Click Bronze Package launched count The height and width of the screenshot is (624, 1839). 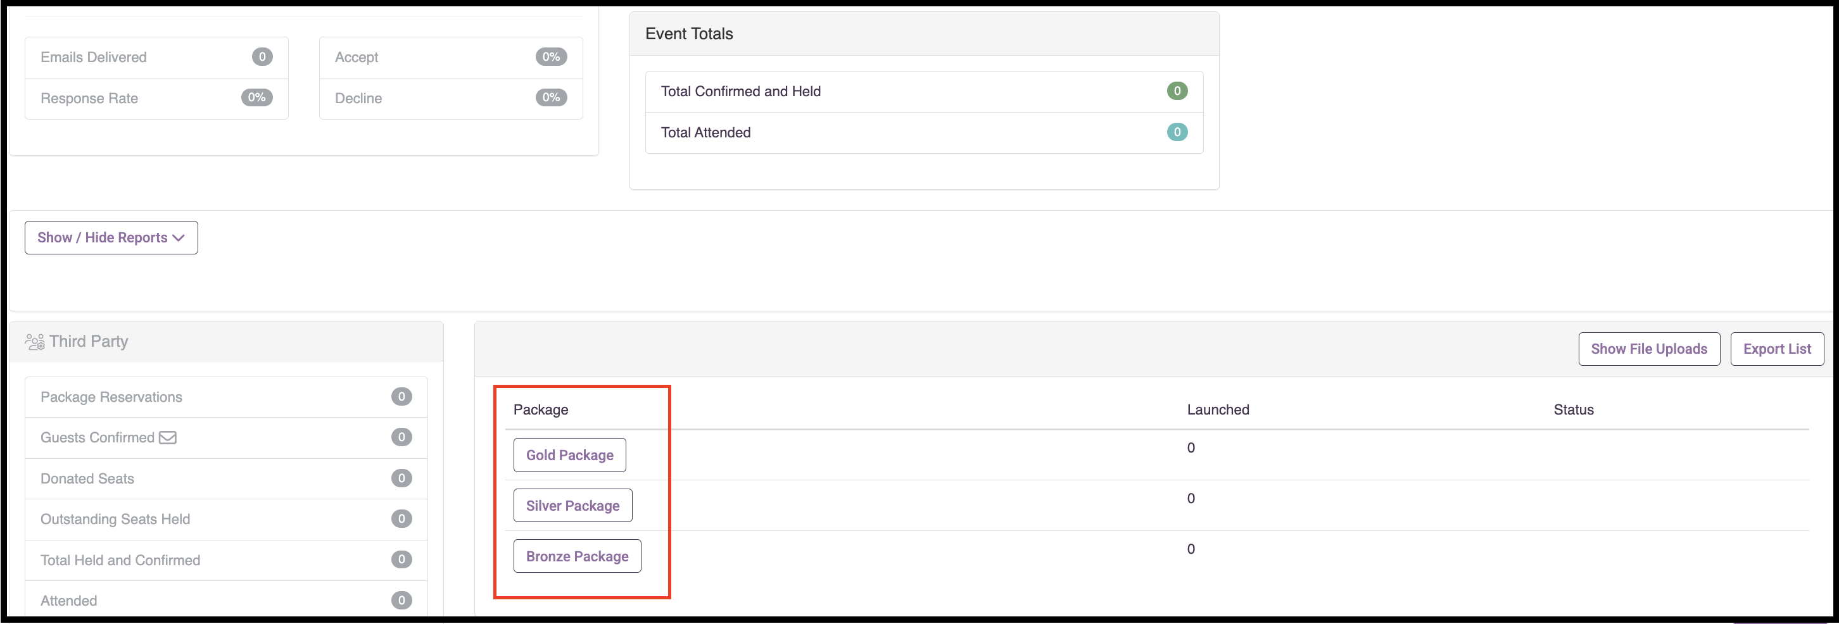click(1191, 549)
